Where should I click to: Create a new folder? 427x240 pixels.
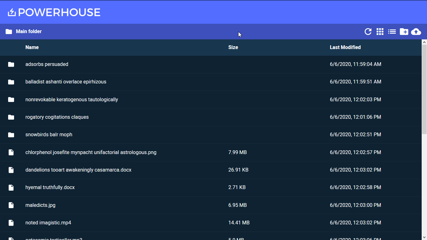404,32
